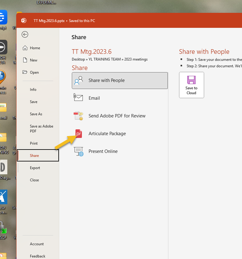Choose Open from the left menu
Viewport: 242px width, 259px height.
point(34,72)
